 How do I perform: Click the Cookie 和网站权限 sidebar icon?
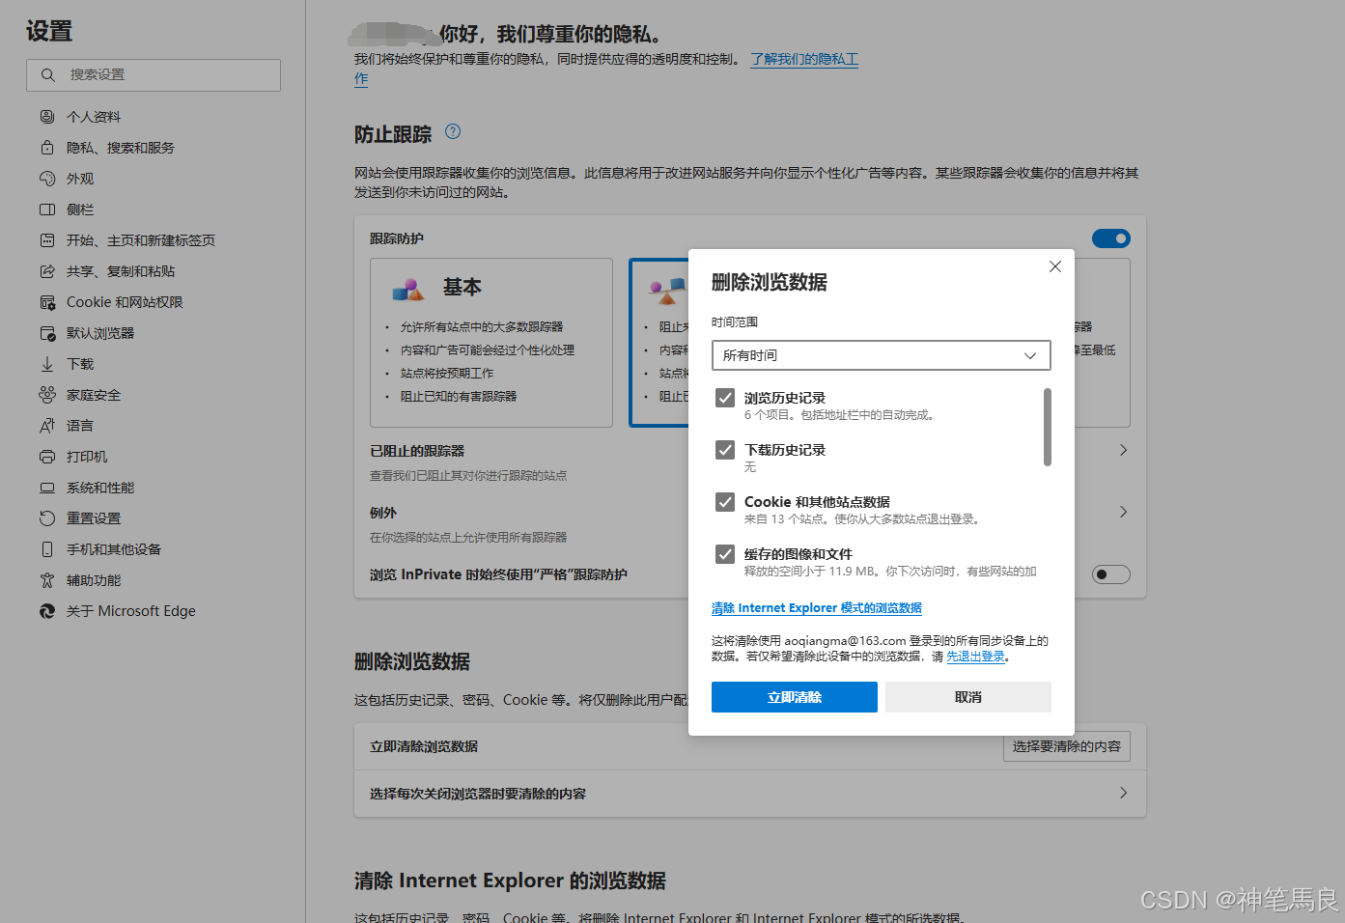click(x=47, y=301)
